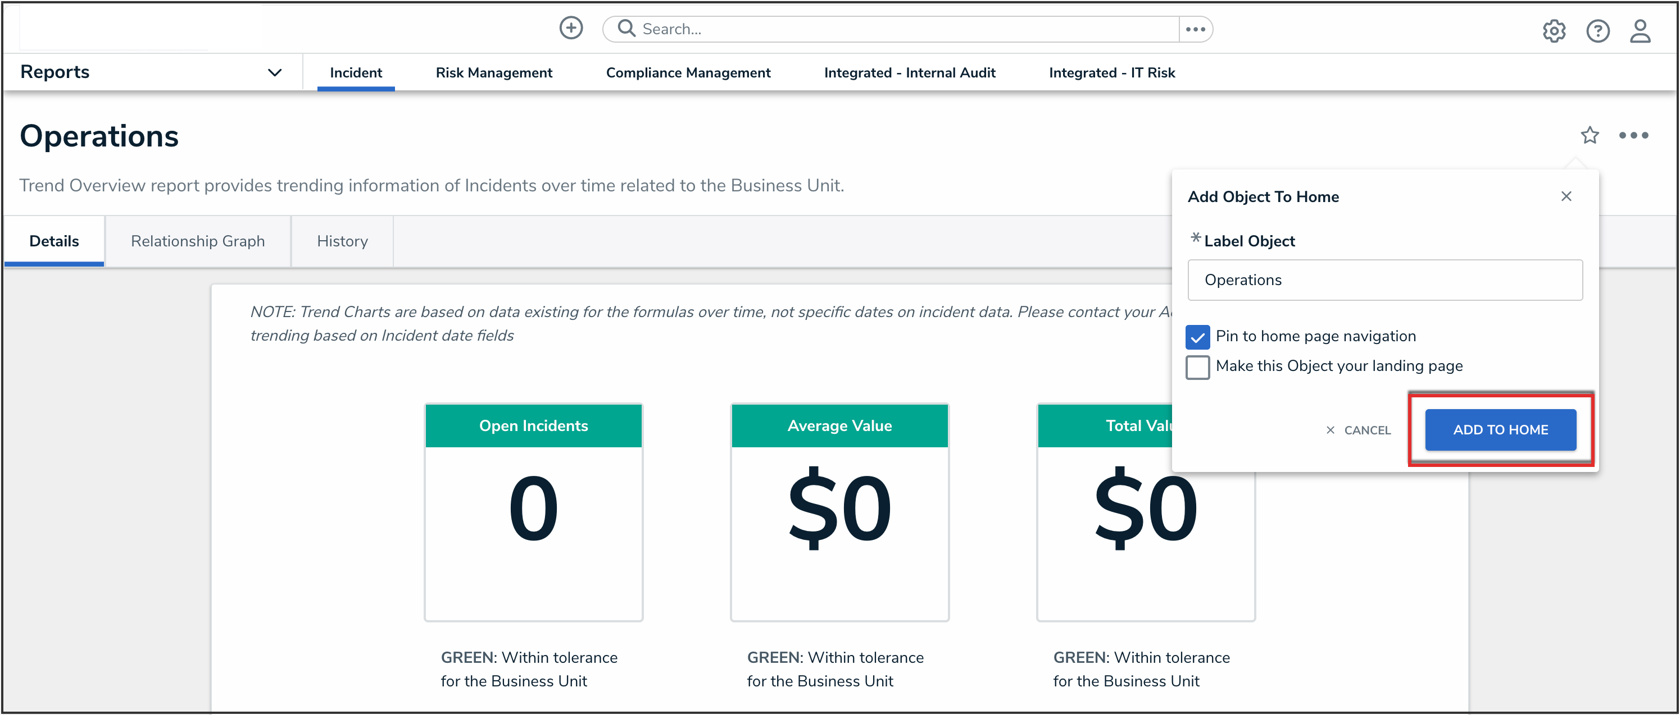Uncheck Pin to home page navigation
Screen dimensions: 1680x715
tap(1197, 337)
